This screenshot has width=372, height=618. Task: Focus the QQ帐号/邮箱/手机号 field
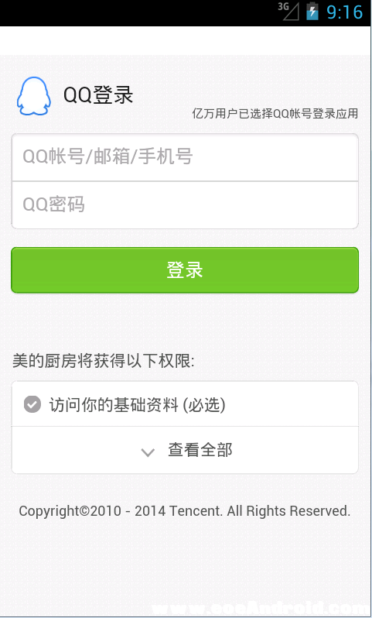pos(185,157)
